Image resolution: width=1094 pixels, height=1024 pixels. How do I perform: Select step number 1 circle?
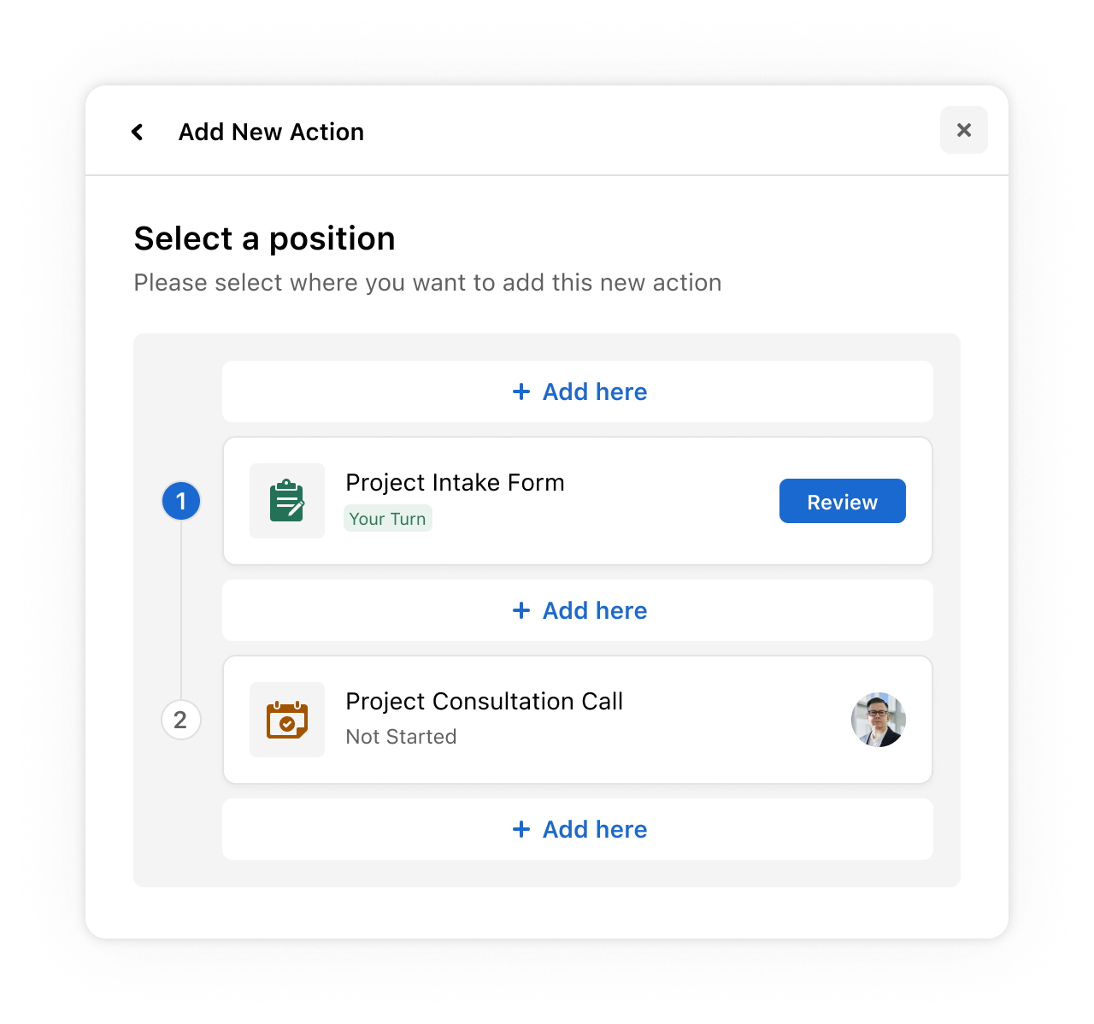181,501
